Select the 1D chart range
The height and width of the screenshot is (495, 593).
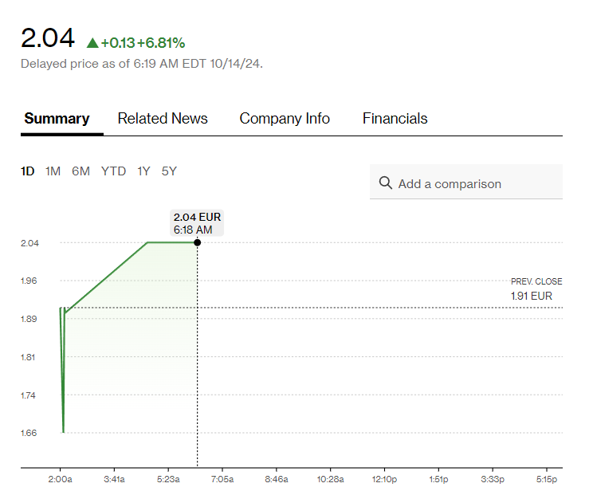point(28,171)
